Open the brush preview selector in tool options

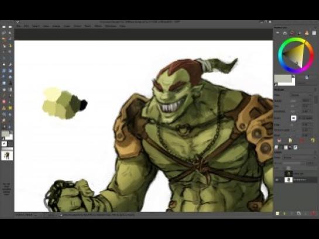[x=294, y=118]
